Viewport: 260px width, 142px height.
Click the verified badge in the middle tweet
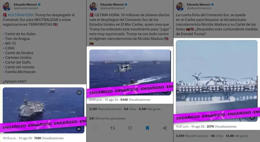pyautogui.click(x=126, y=5)
